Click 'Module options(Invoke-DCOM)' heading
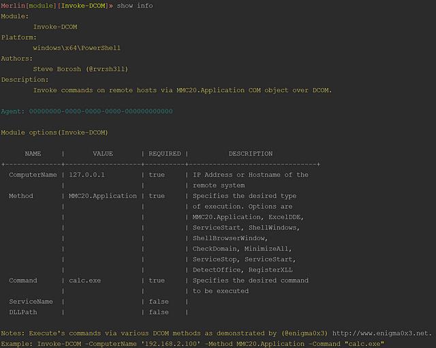Image resolution: width=436 pixels, height=348 pixels. pos(54,132)
